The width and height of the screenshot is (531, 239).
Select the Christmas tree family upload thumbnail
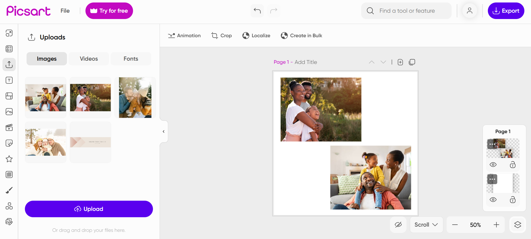pos(135,98)
